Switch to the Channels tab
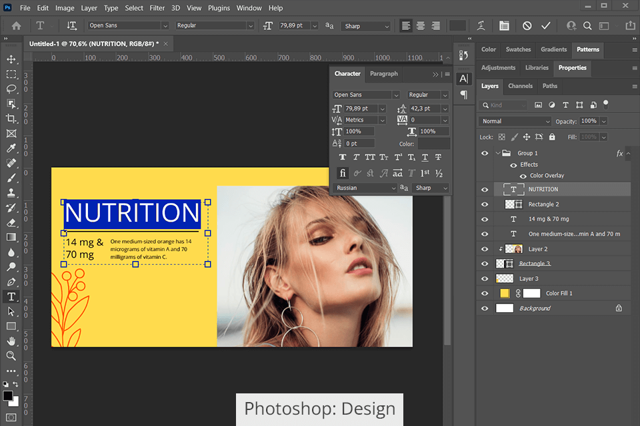The image size is (640, 426). [520, 86]
